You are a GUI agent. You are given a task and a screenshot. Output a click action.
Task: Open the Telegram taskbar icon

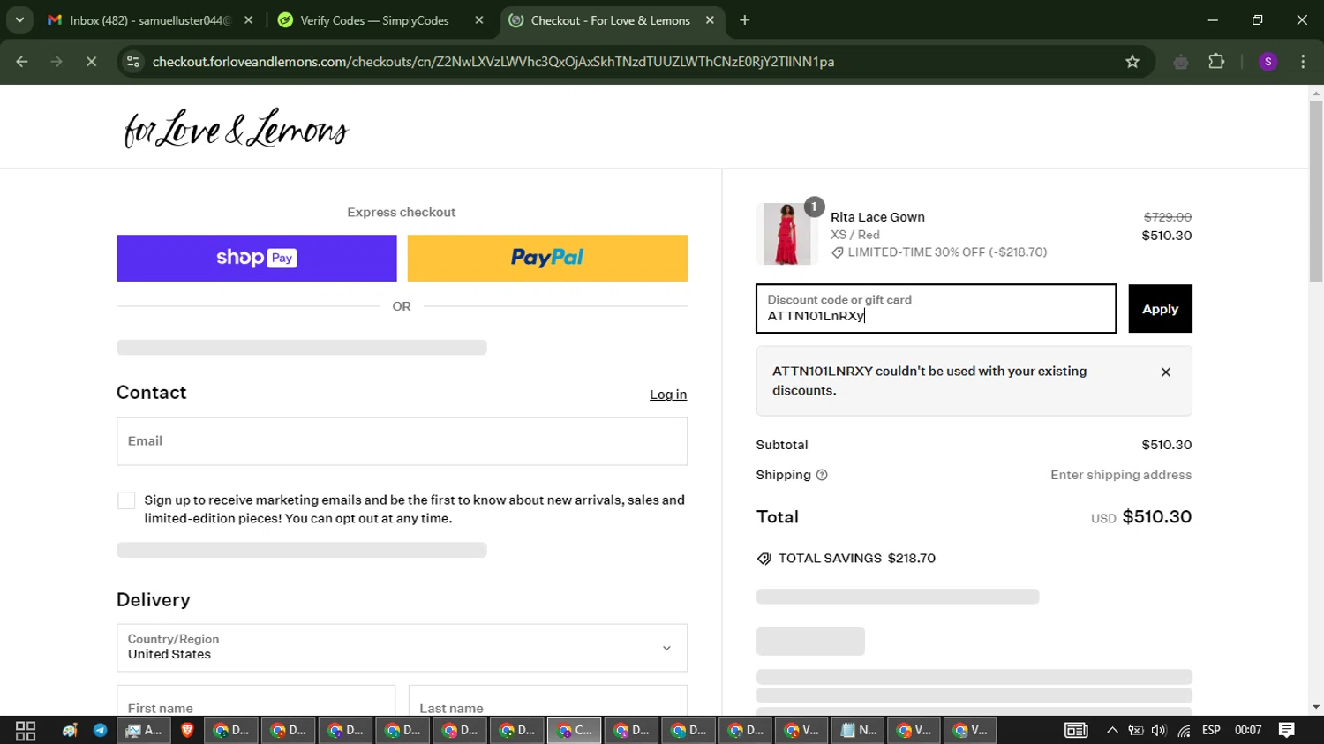click(x=101, y=730)
